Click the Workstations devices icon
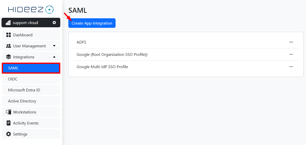This screenshot has height=145, width=306. pyautogui.click(x=9, y=112)
